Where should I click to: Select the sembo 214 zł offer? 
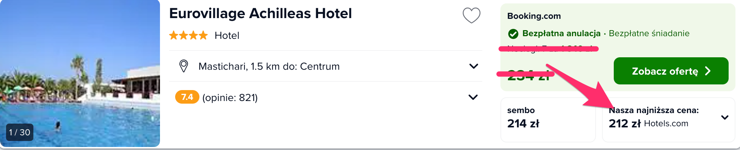click(x=548, y=119)
